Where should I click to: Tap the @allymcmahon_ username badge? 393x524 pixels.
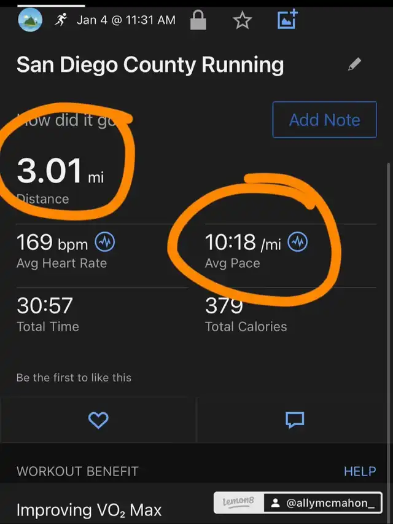click(x=323, y=502)
